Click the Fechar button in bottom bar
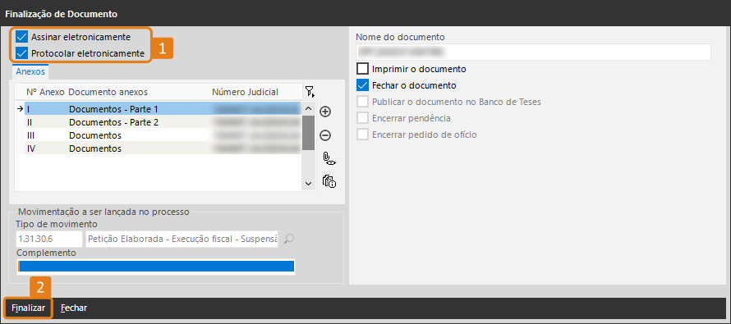The width and height of the screenshot is (731, 324). coord(74,308)
